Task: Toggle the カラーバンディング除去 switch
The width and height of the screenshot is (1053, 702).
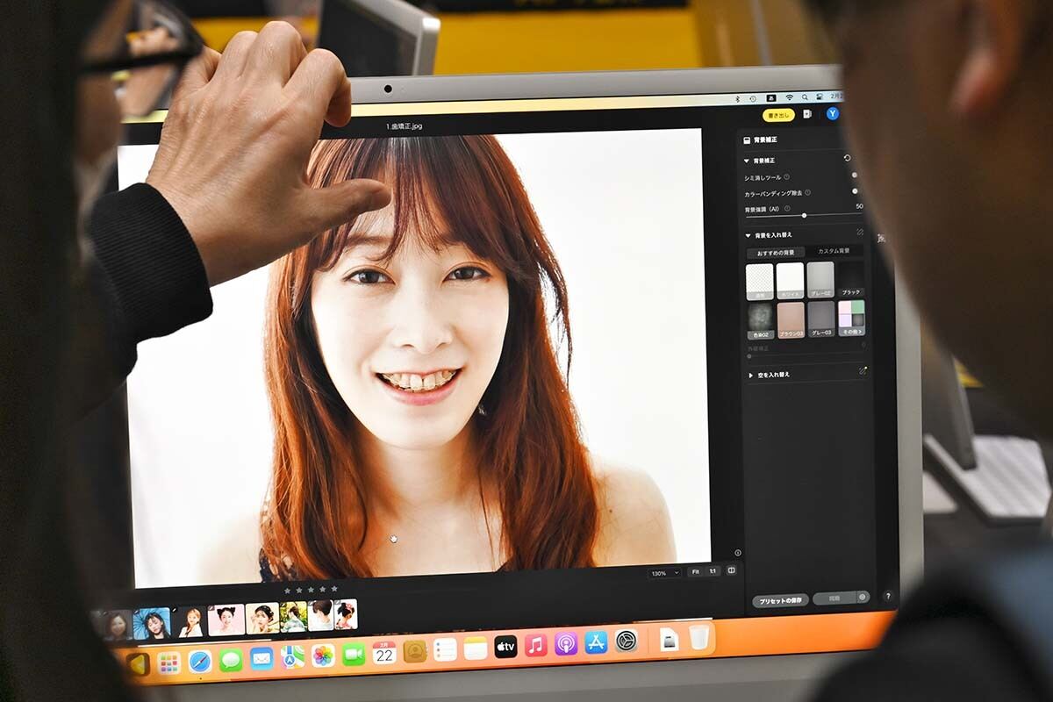Action: (x=854, y=191)
